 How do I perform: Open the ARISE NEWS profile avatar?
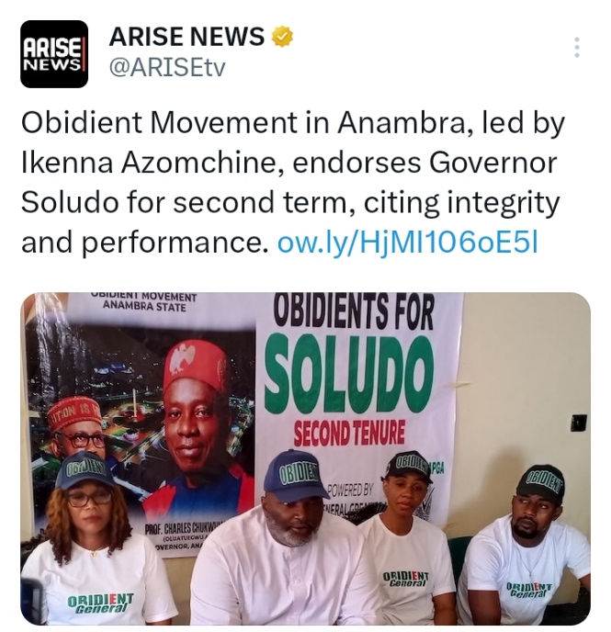point(54,54)
